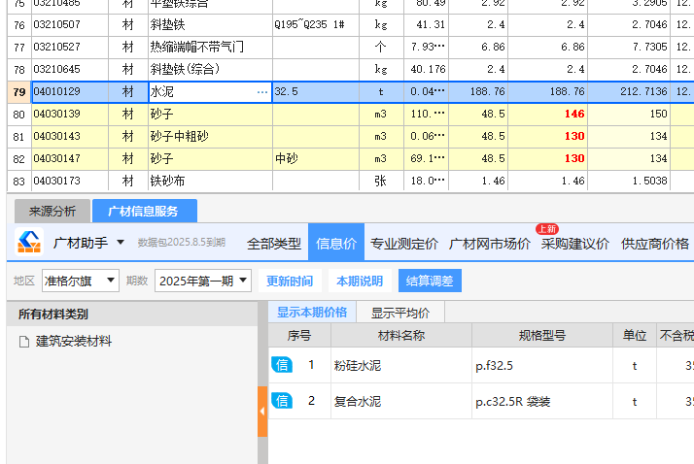Viewport: 694px width, 464px height.
Task: Select 全部类型 tab
Action: click(274, 244)
